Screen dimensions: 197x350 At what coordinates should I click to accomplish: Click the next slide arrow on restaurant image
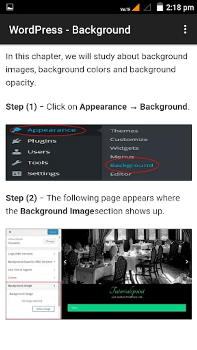pos(187,262)
